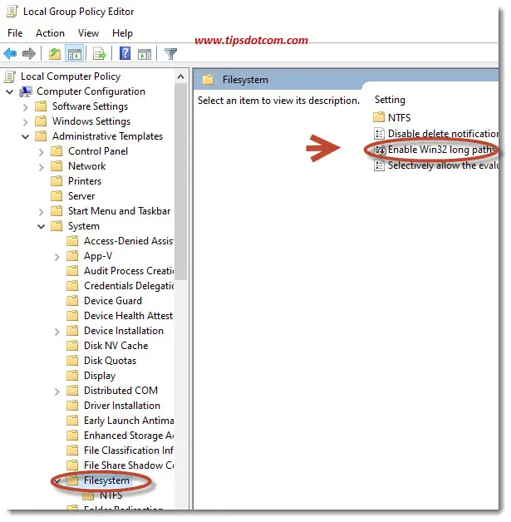
Task: Click the Control Panel folder icon
Action: [57, 151]
